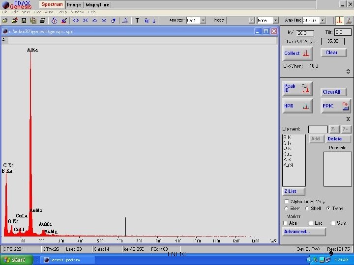Open the Auto menu

click(49, 12)
